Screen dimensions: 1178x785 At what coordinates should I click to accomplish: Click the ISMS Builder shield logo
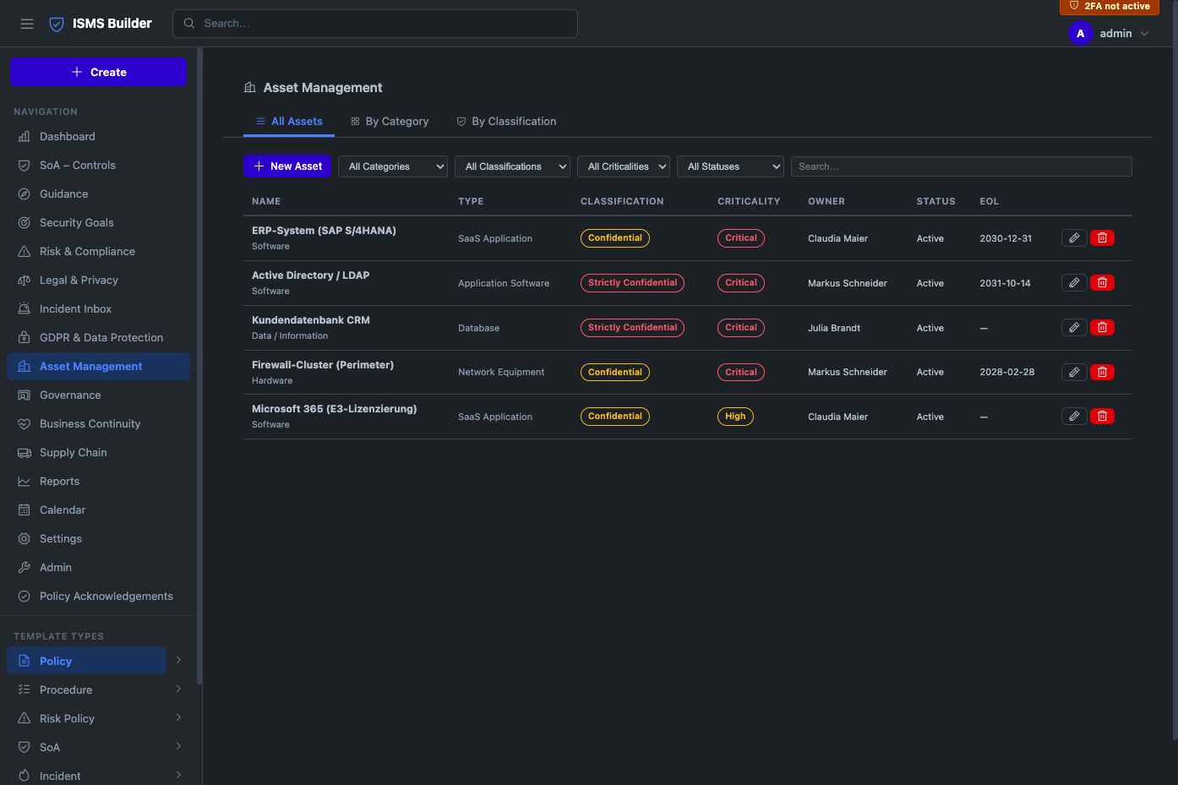pyautogui.click(x=57, y=24)
